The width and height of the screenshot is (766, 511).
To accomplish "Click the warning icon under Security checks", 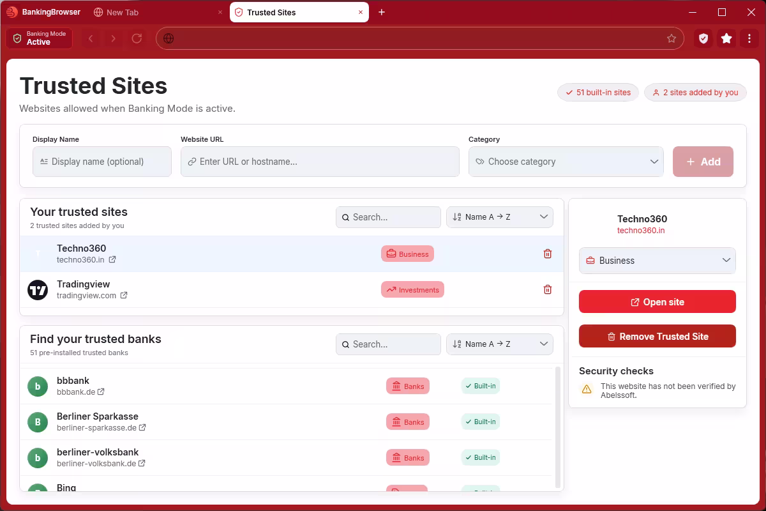I will pos(587,389).
